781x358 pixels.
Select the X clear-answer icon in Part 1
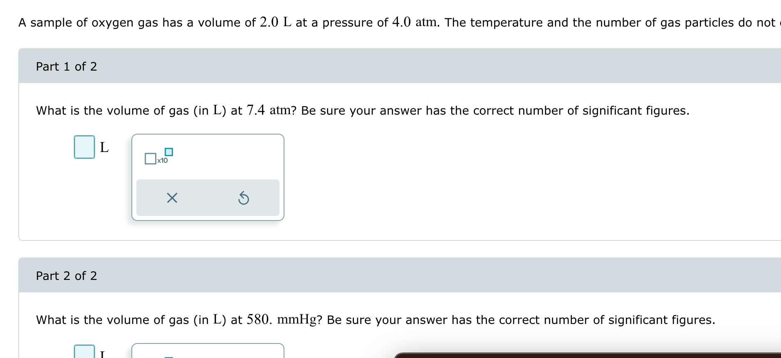point(172,198)
